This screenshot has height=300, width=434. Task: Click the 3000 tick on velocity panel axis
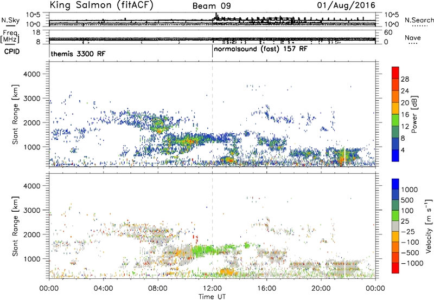31,210
